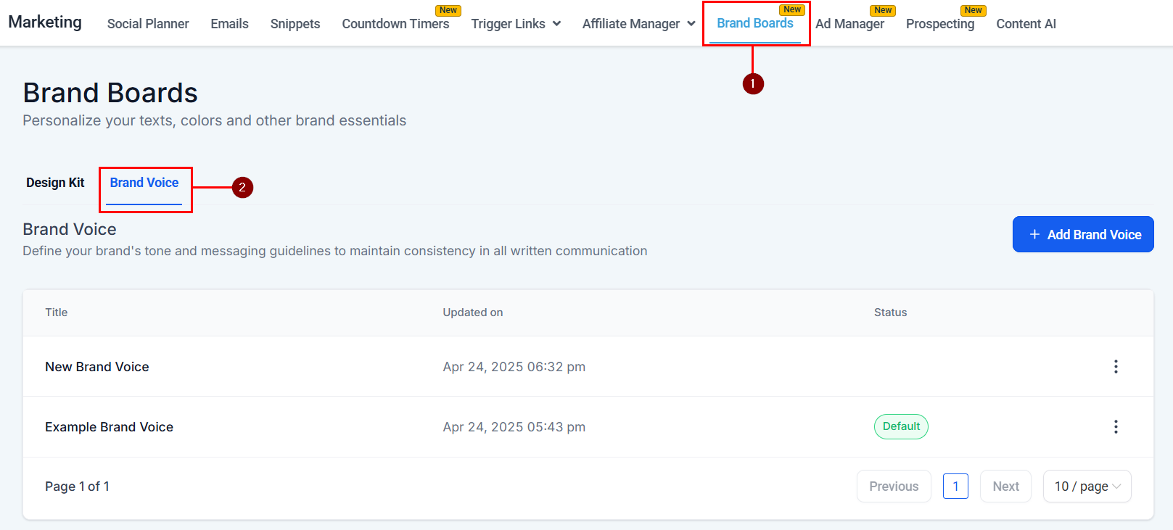This screenshot has height=530, width=1173.
Task: Click the Title column header
Action: [x=56, y=312]
